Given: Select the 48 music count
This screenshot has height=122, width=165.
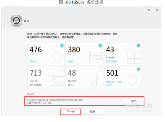Looking at the screenshot, I should (72, 73).
